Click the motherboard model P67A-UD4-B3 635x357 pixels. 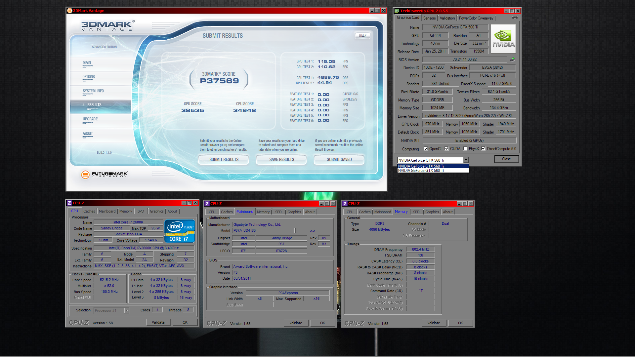263,230
